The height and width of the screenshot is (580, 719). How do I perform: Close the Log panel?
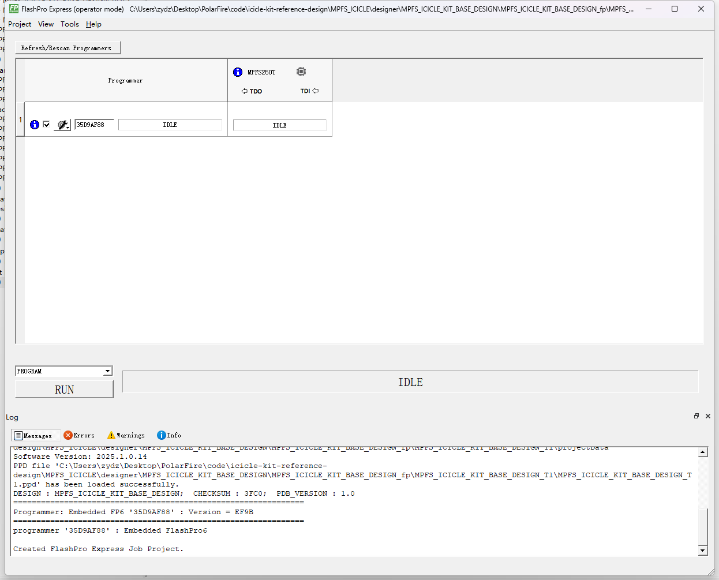click(x=708, y=416)
